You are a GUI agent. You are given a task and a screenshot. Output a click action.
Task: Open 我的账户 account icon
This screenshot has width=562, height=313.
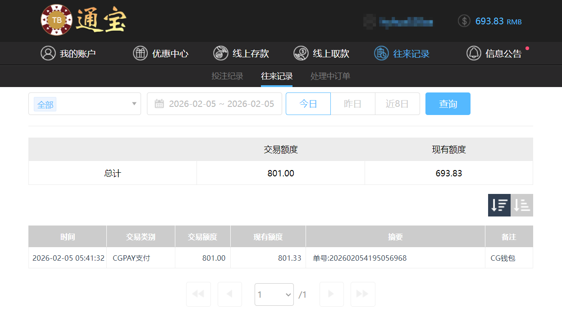pyautogui.click(x=48, y=53)
